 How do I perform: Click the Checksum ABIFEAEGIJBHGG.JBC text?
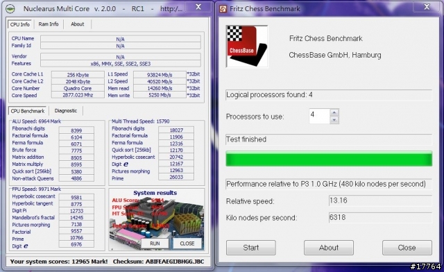pos(158,262)
